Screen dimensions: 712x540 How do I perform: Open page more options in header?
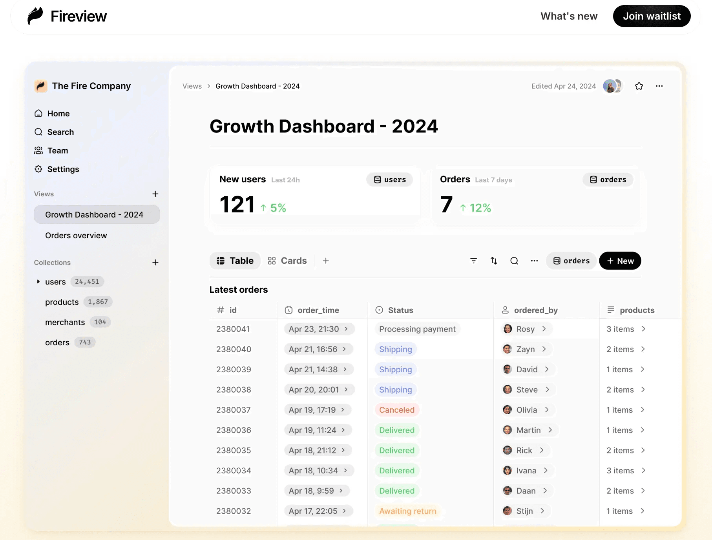[x=659, y=86]
